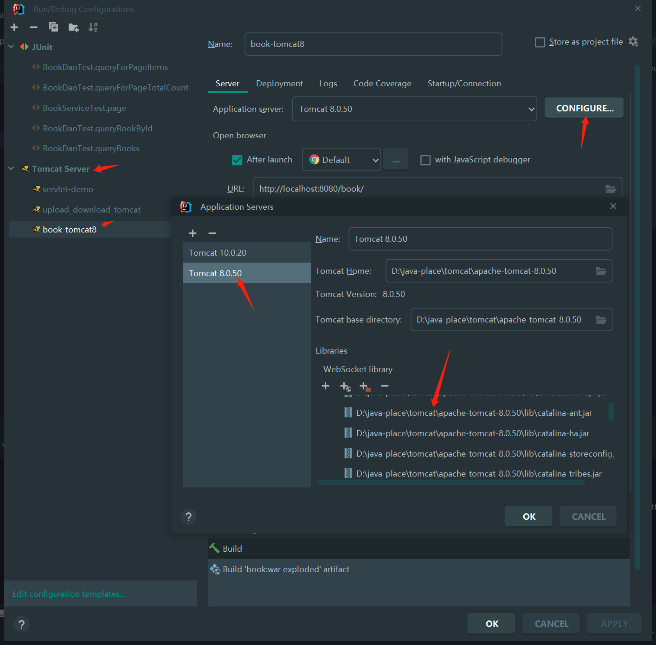Switch to the Logs tab
Image resolution: width=656 pixels, height=645 pixels.
point(328,84)
